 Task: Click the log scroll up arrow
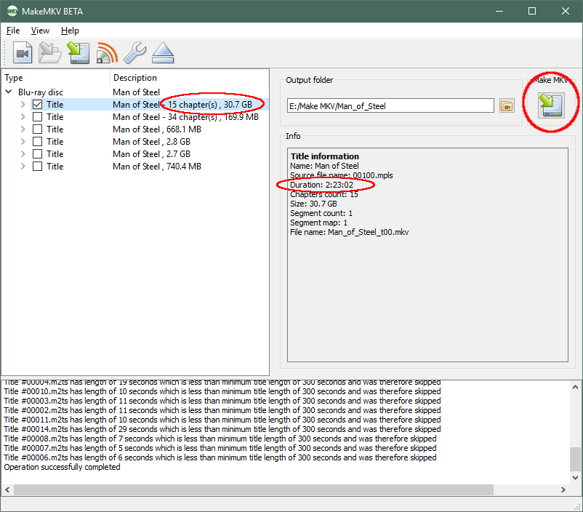click(575, 387)
